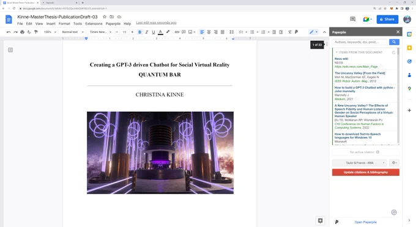This screenshot has height=227, width=416.
Task: Undo the last edit
Action: pyautogui.click(x=9, y=32)
